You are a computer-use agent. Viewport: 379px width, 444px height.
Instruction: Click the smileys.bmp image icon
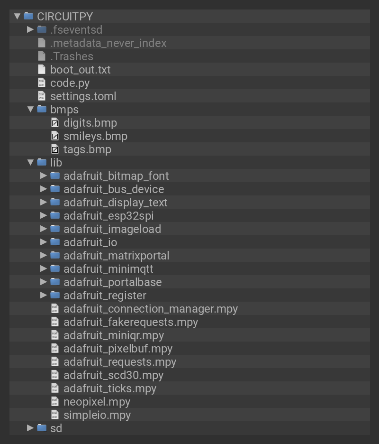click(x=55, y=136)
